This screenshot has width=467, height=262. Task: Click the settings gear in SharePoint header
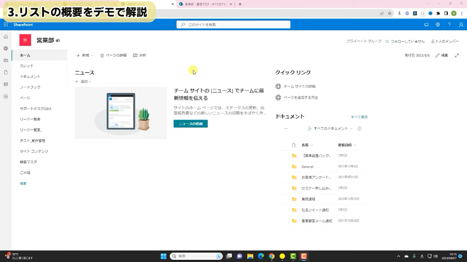(438, 25)
